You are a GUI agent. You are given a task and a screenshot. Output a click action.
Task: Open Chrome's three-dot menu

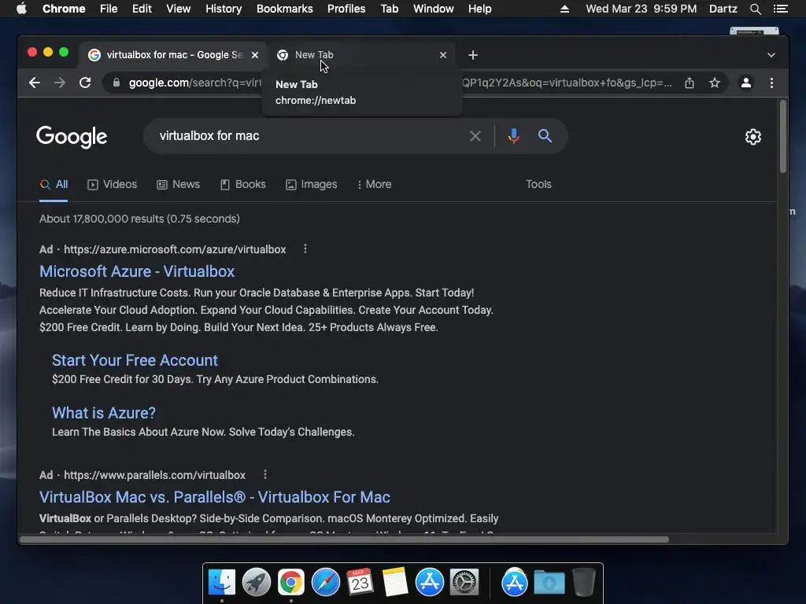point(771,83)
